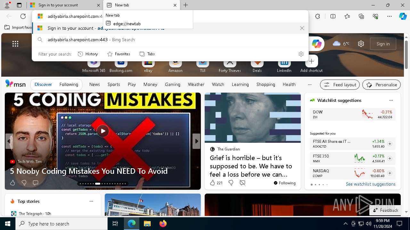The height and width of the screenshot is (230, 410).
Task: Sign in to MSN page
Action: point(383,44)
